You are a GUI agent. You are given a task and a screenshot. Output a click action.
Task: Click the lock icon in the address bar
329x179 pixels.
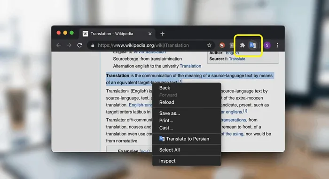[x=93, y=45]
